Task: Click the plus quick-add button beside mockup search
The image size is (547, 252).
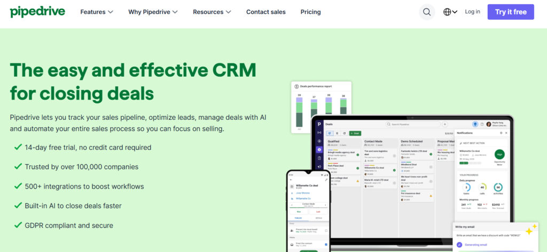Action: coord(445,124)
